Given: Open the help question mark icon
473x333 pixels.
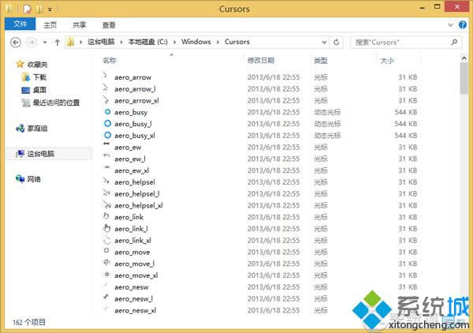Looking at the screenshot, I should [x=463, y=24].
